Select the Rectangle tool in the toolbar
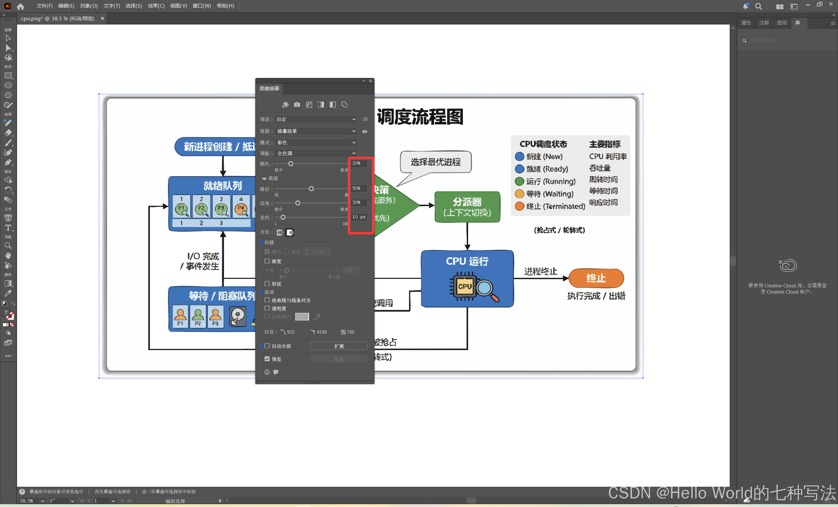Image resolution: width=838 pixels, height=507 pixels. tap(8, 76)
